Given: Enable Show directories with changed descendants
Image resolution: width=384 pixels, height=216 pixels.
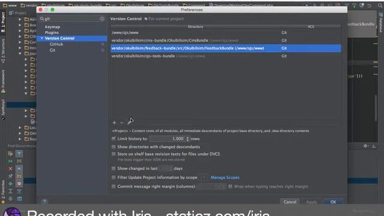Looking at the screenshot, I should tap(113, 146).
